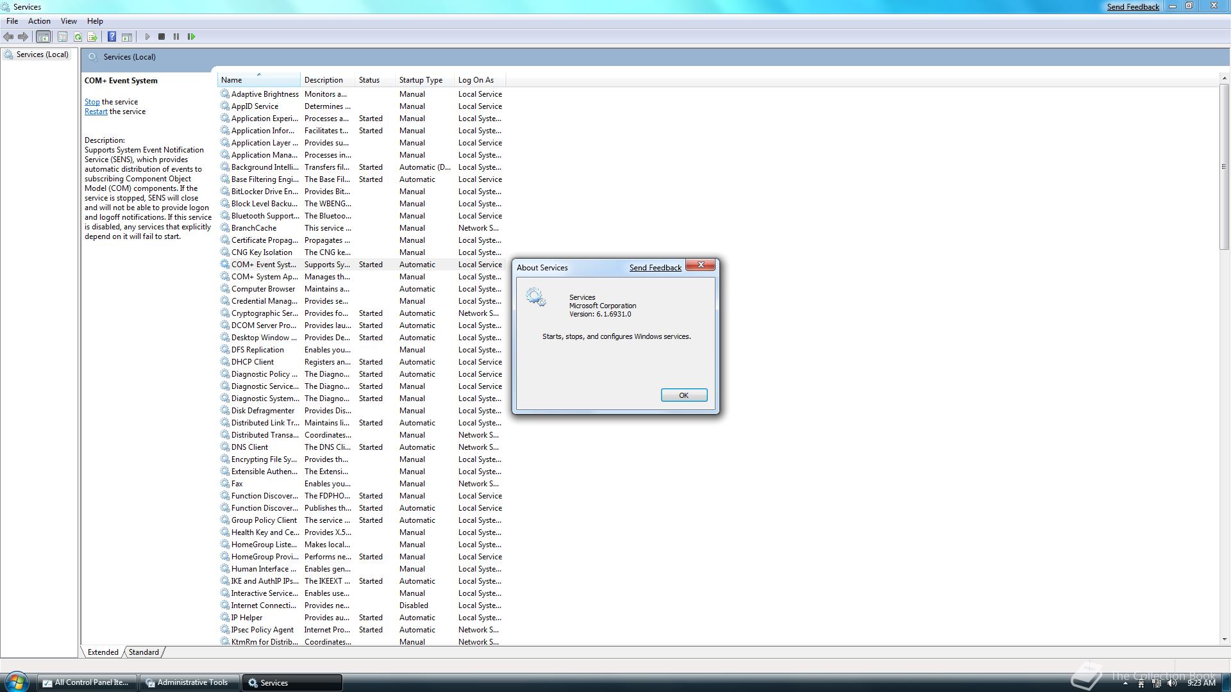1231x692 pixels.
Task: Click the Stop Service square icon
Action: click(x=162, y=37)
